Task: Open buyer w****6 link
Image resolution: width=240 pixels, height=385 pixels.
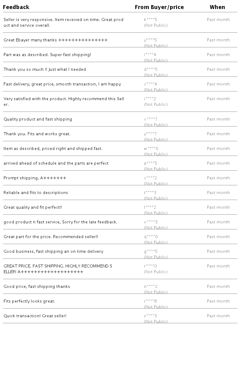Action: pos(151,149)
